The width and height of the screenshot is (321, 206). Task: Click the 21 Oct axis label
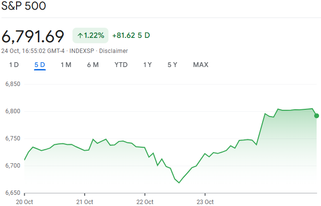click(x=85, y=202)
